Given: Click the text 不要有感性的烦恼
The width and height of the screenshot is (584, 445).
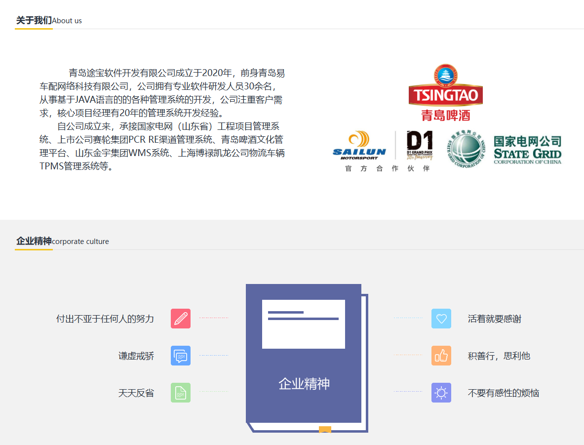Looking at the screenshot, I should [504, 393].
